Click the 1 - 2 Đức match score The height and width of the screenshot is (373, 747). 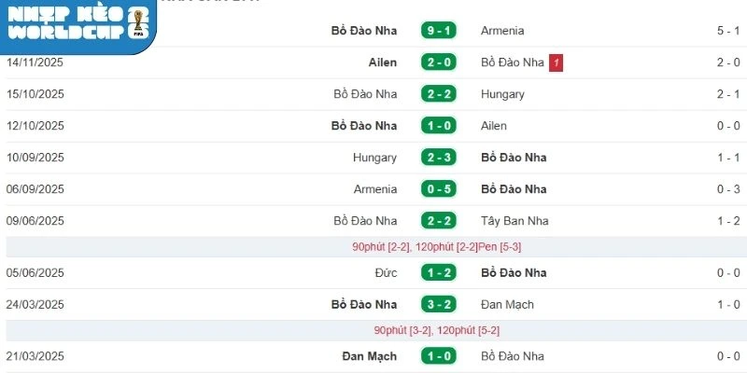(438, 273)
